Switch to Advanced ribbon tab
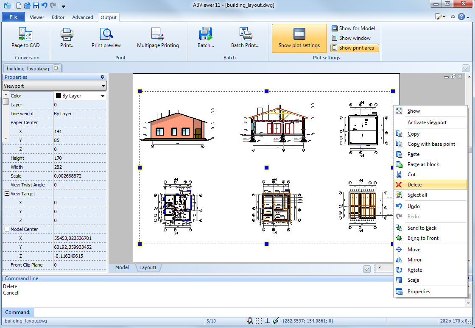Screen dimensions: 475x328 pyautogui.click(x=82, y=17)
